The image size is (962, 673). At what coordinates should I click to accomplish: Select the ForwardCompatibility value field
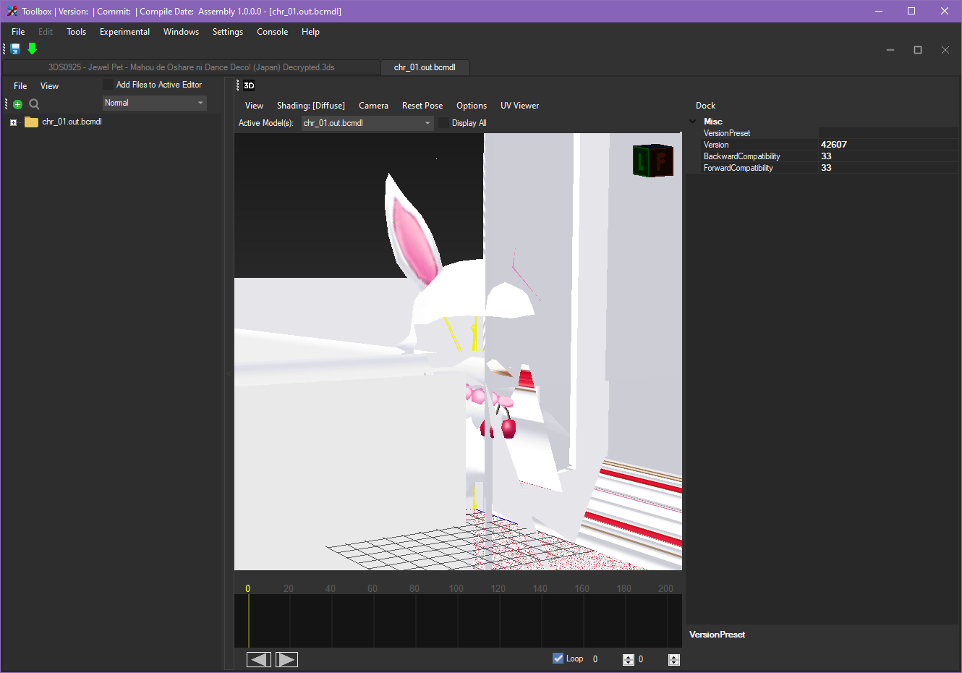point(889,168)
